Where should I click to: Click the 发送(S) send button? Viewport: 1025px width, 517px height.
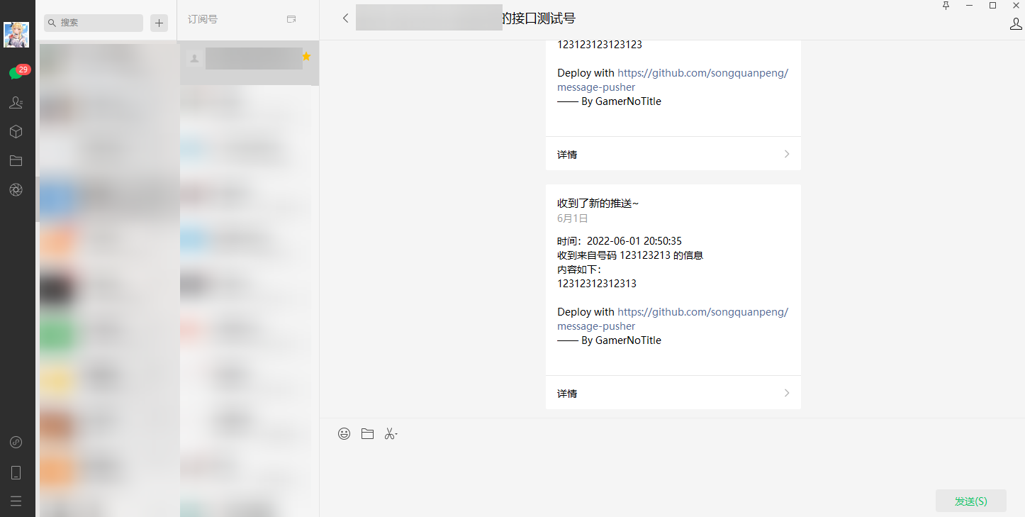(x=970, y=501)
